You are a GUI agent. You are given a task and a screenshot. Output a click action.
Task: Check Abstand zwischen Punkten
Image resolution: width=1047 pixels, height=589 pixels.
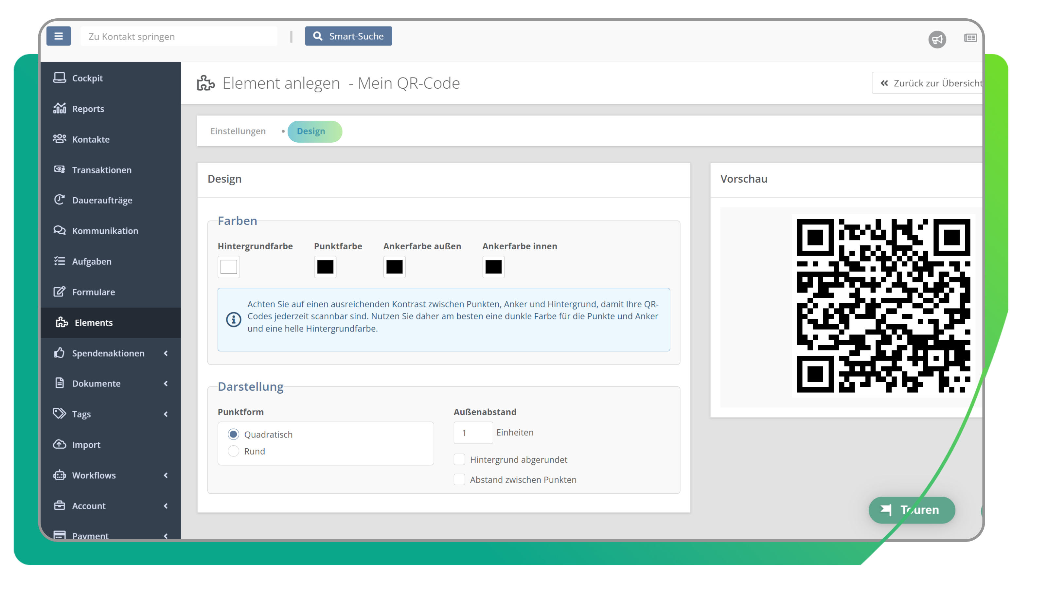tap(459, 479)
